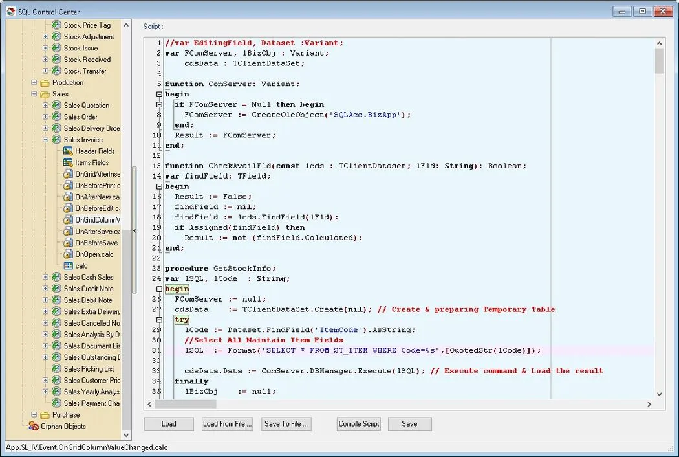The width and height of the screenshot is (679, 457).
Task: Click the Orphan Objects icon
Action: 34,426
